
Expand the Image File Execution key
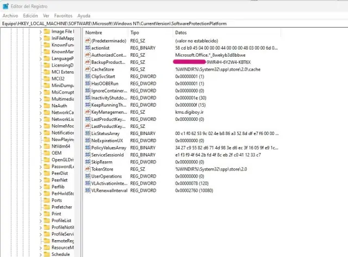click(x=40, y=32)
